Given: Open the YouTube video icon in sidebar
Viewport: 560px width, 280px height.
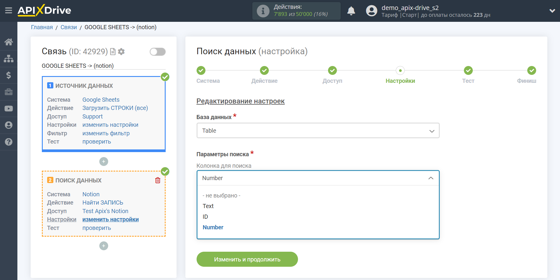Looking at the screenshot, I should tap(9, 108).
